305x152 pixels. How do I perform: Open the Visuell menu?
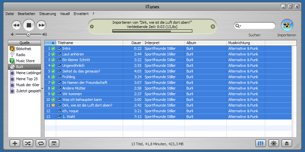pyautogui.click(x=65, y=14)
